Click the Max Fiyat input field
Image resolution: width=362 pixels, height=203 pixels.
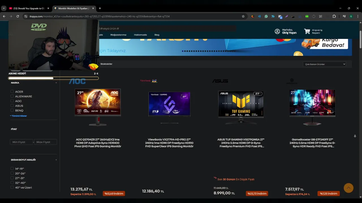(46, 142)
